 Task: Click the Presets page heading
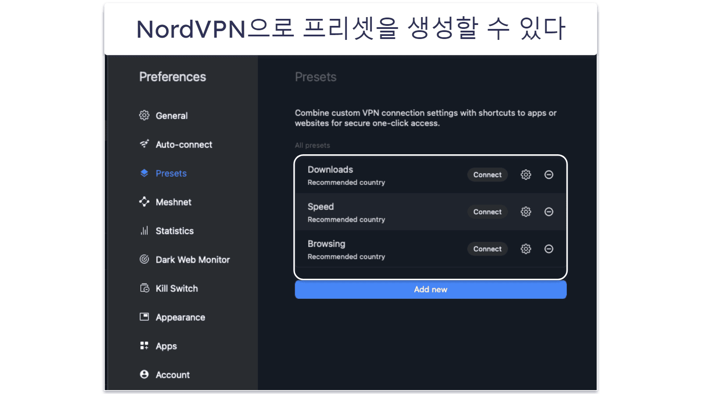click(x=316, y=77)
